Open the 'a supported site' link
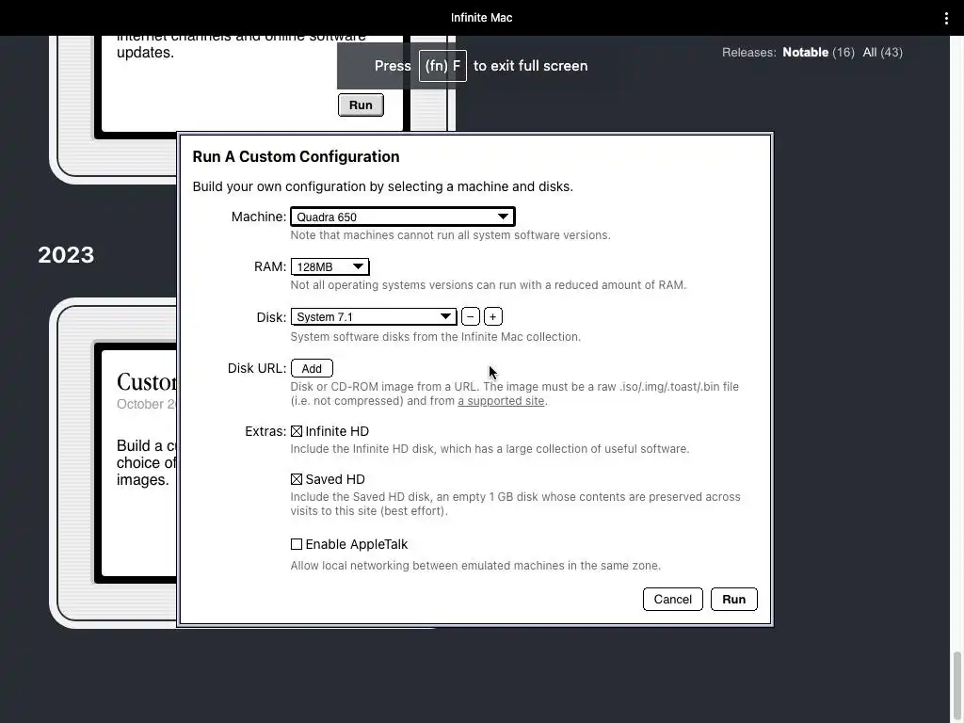This screenshot has width=964, height=723. [501, 401]
